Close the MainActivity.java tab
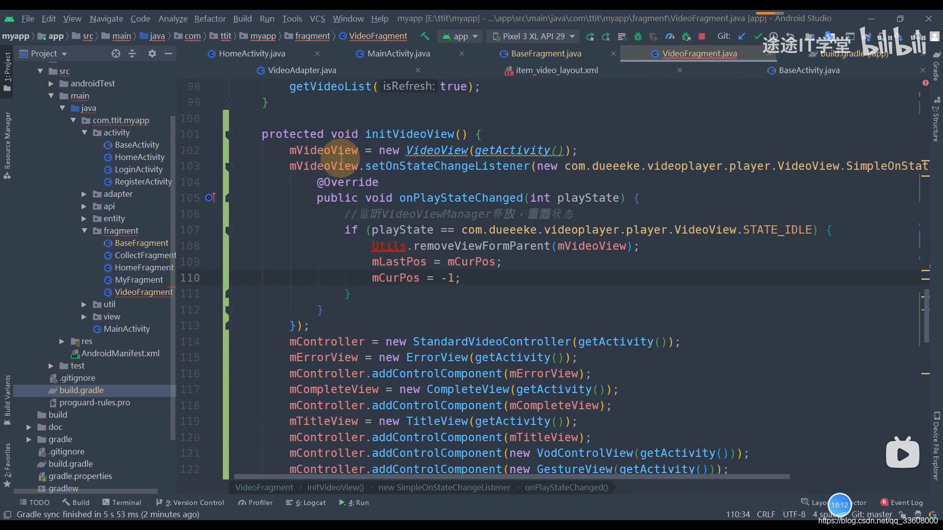This screenshot has height=530, width=943. click(x=462, y=53)
